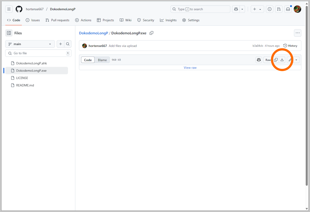Open commit hash b3a04cb
Image resolution: width=310 pixels, height=212 pixels.
[x=258, y=46]
